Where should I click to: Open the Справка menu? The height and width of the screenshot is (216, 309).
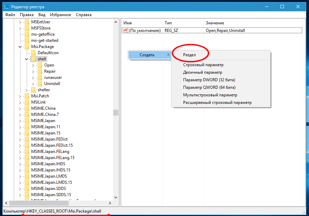point(84,15)
